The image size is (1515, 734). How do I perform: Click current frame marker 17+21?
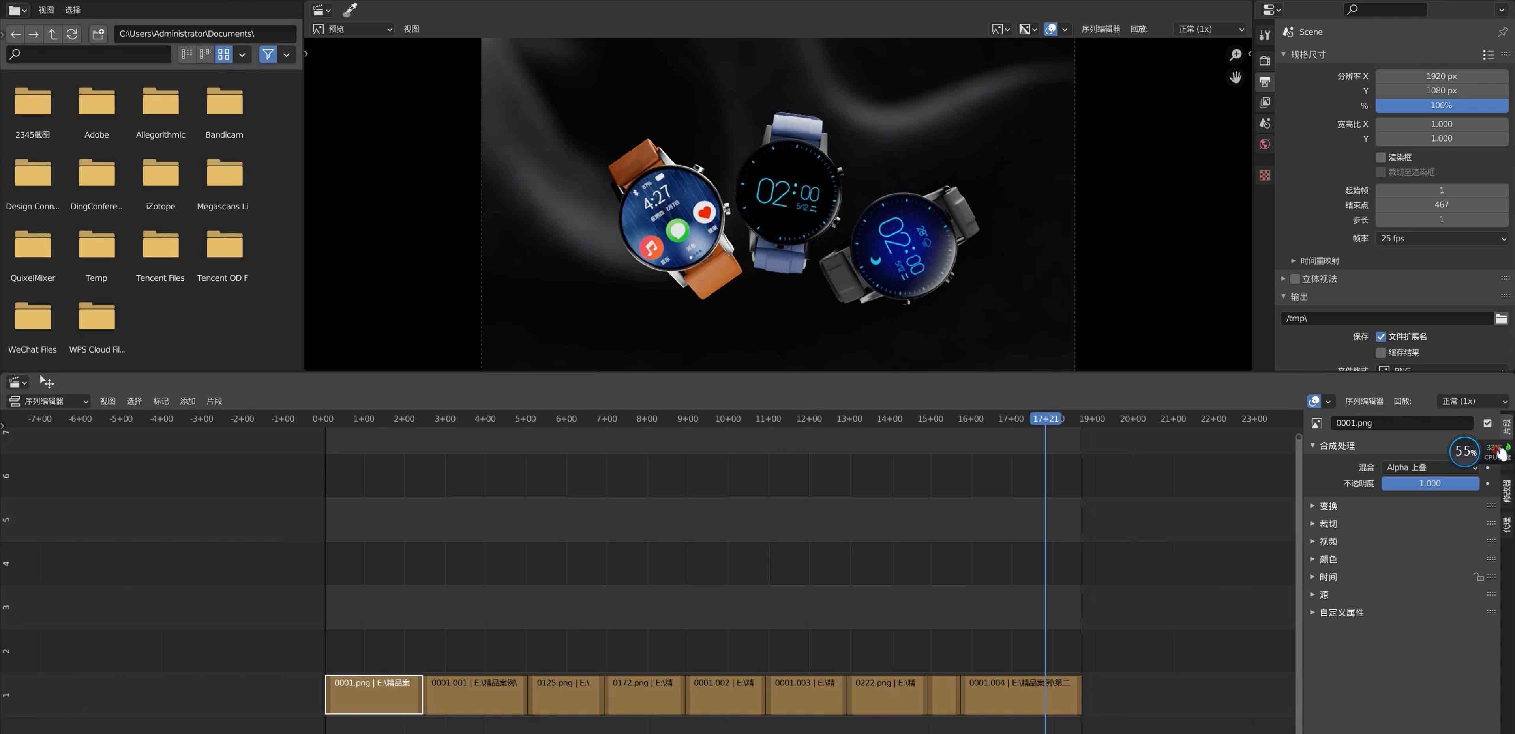click(x=1045, y=419)
